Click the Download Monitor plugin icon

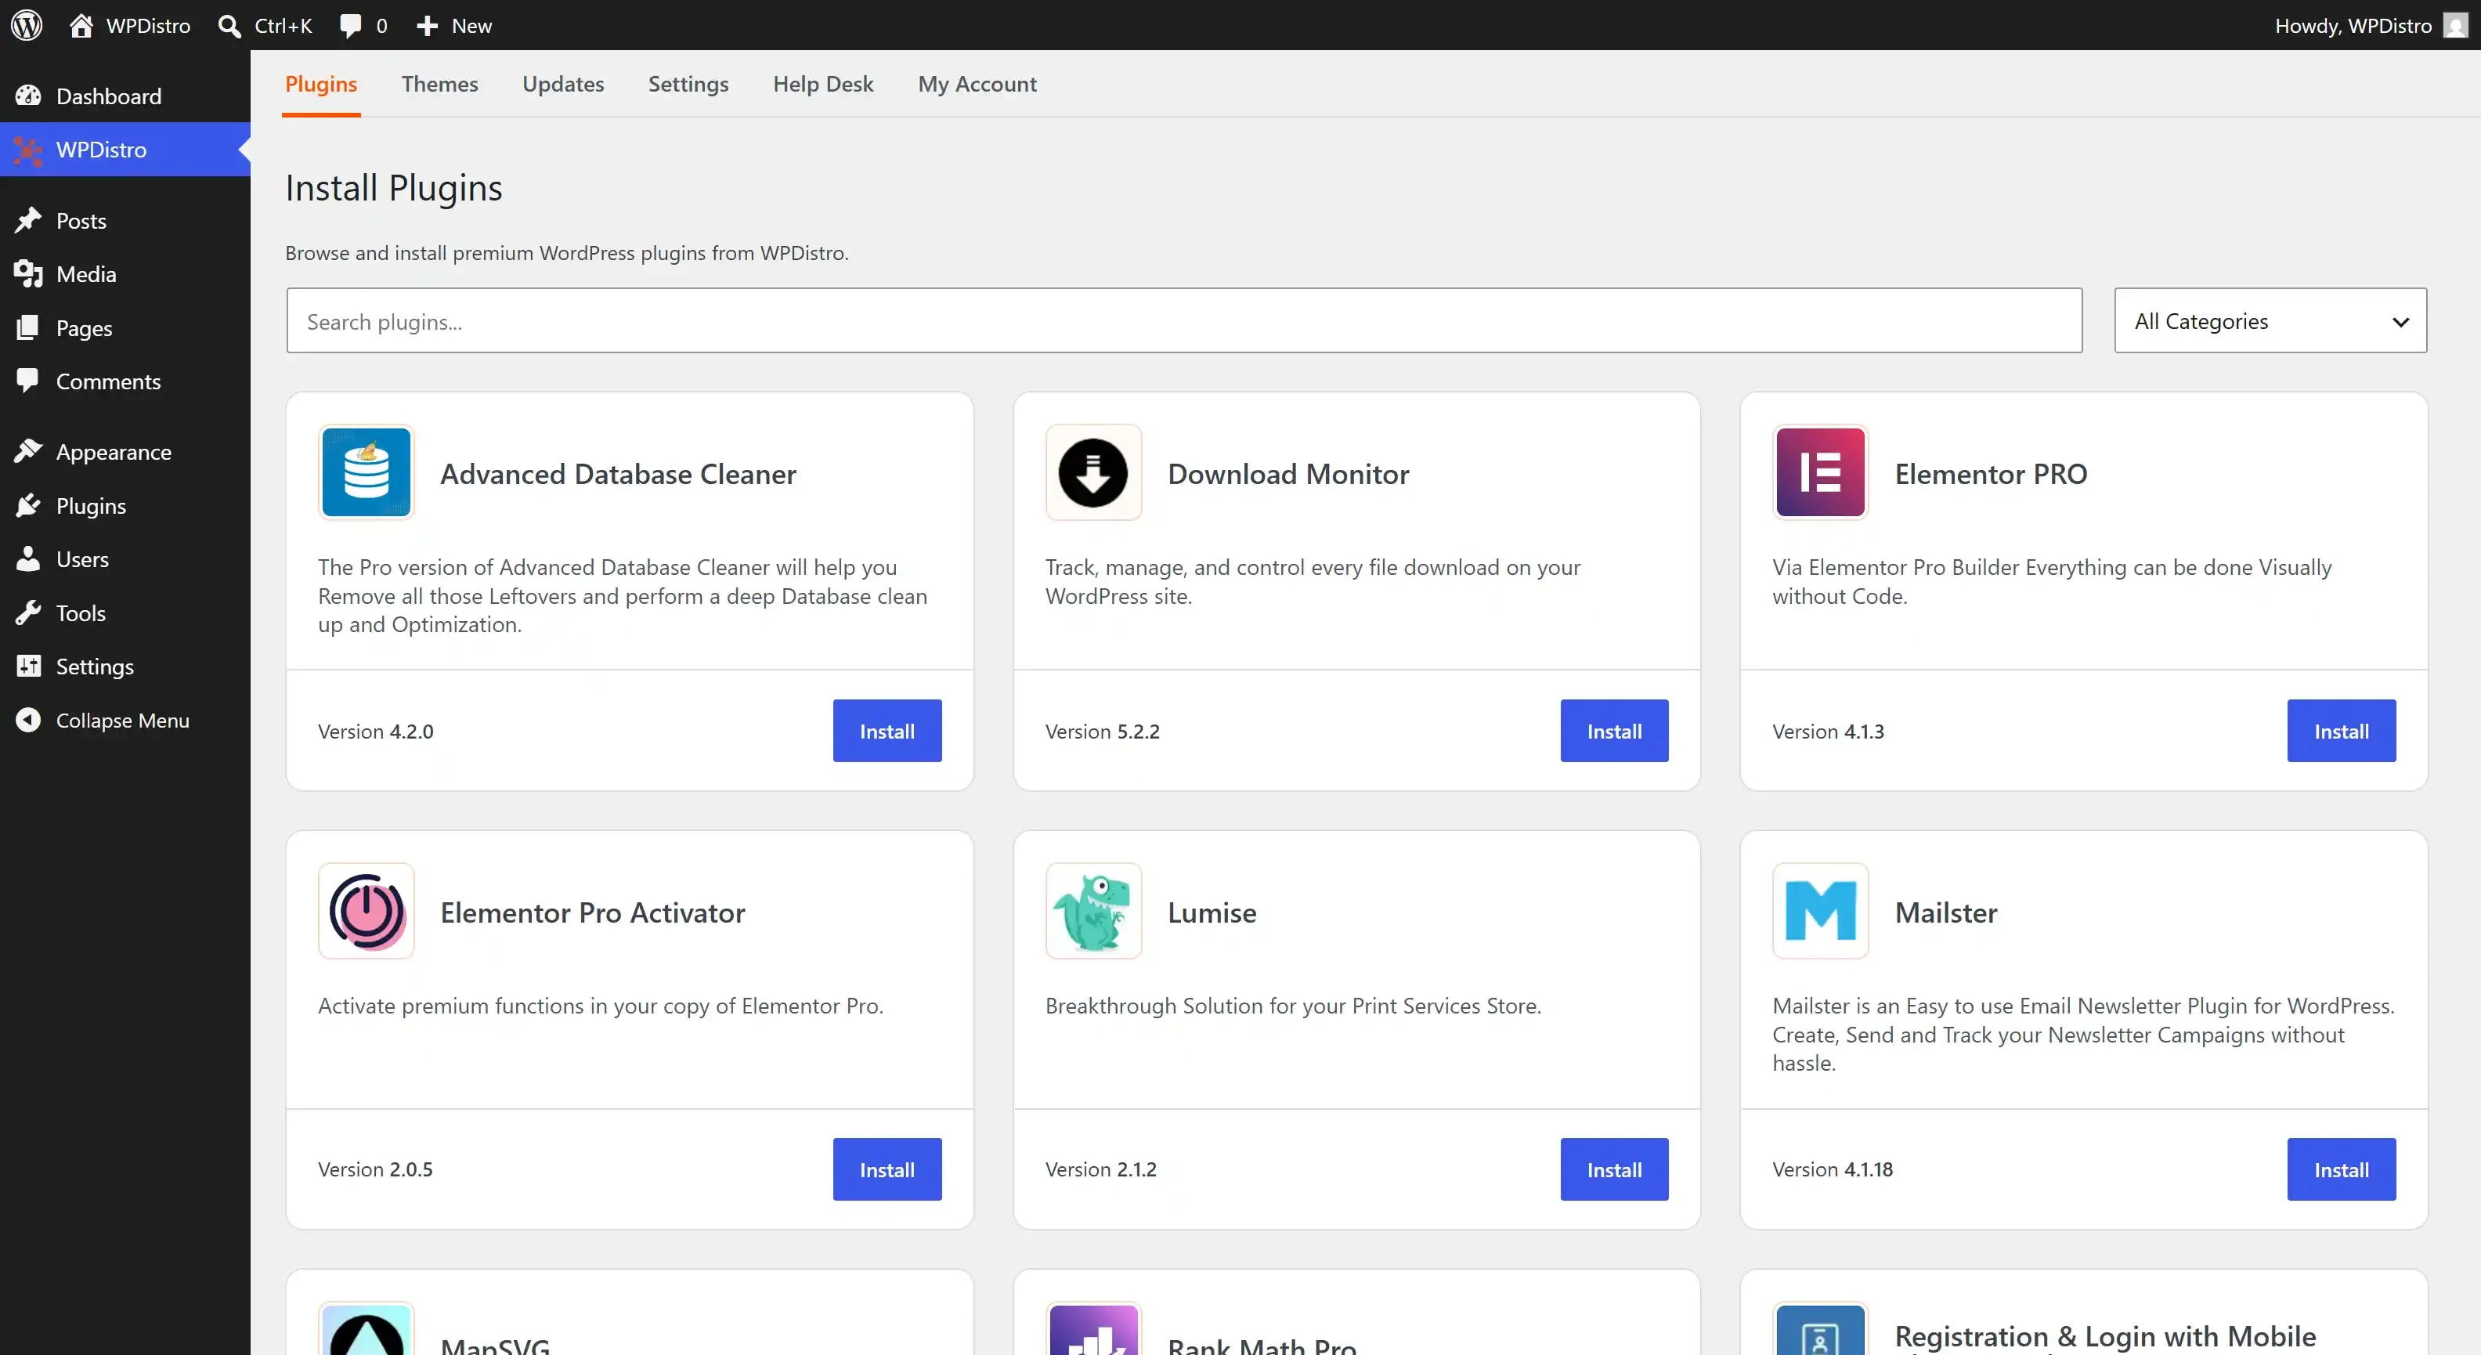point(1093,473)
